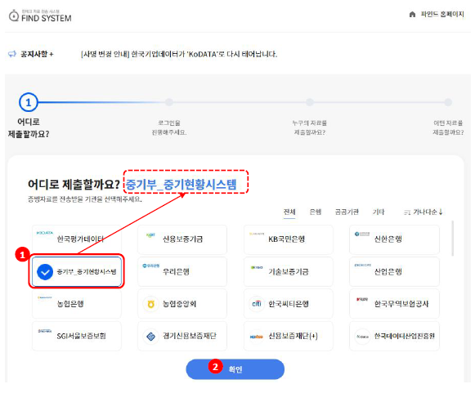This screenshot has height=393, width=475.
Task: Click the KoDATA logo on 한국평가데이터 card
Action: click(44, 233)
